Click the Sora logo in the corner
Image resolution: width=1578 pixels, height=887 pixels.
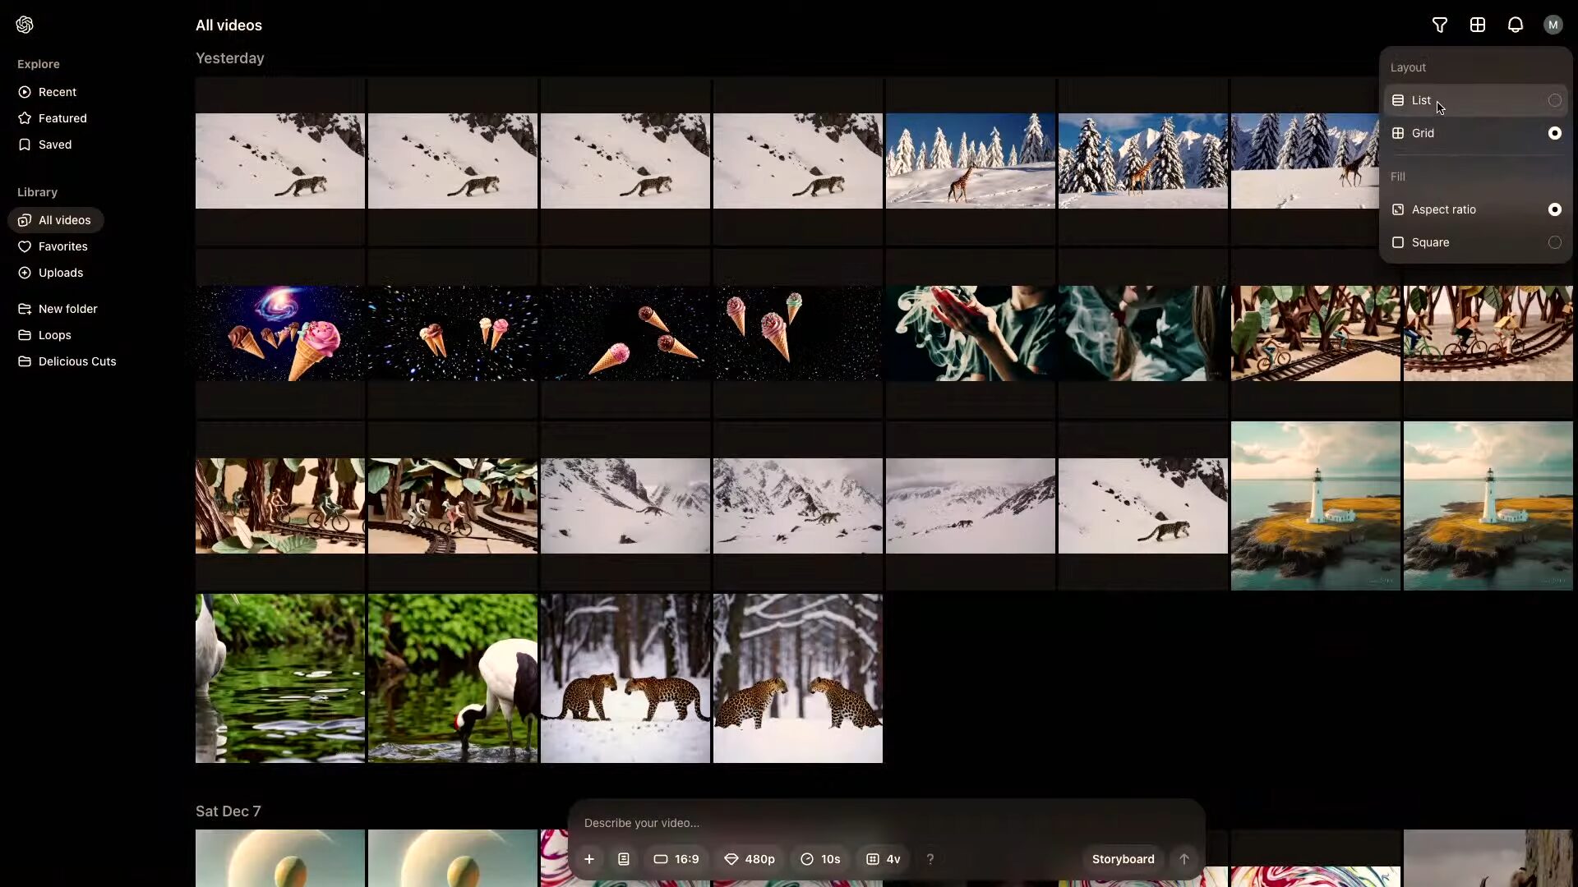[x=25, y=25]
